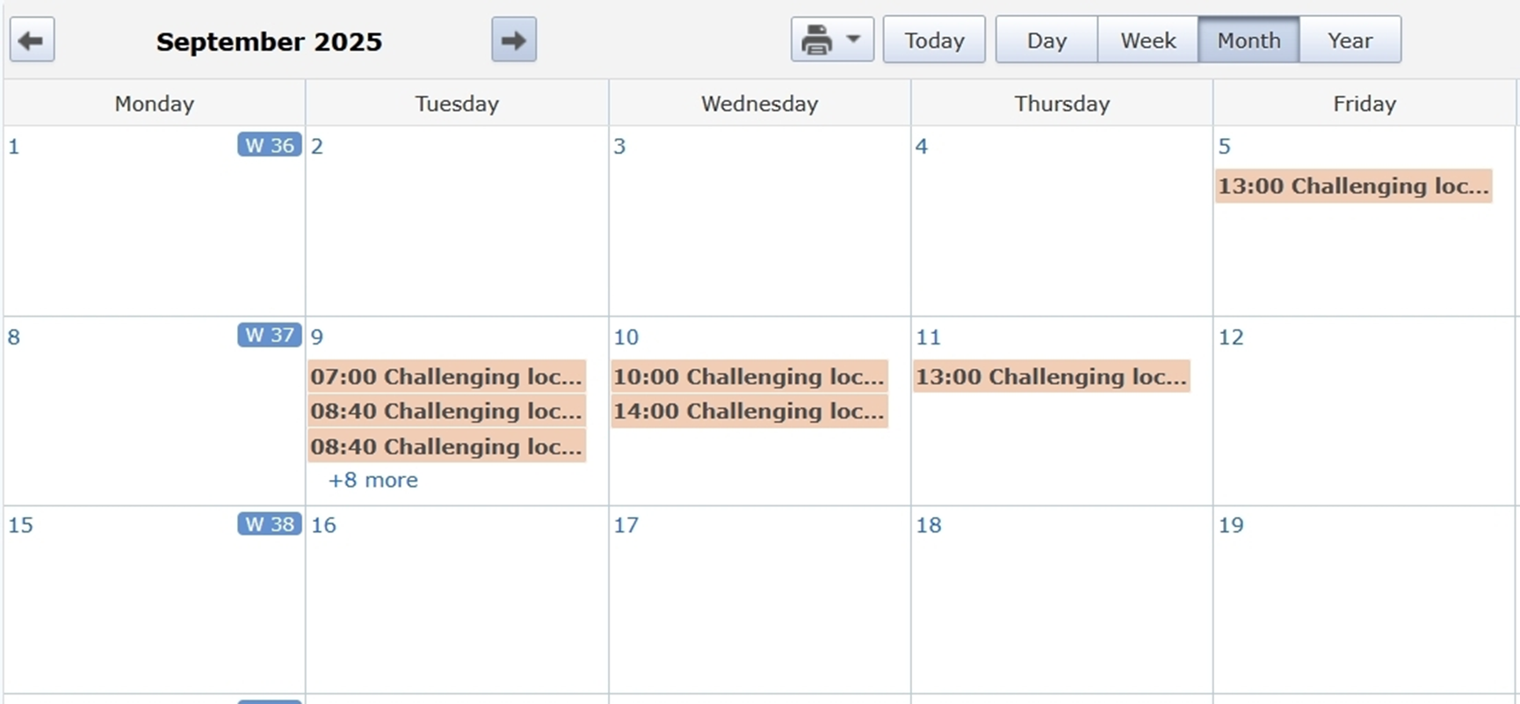Expand the +8 more events link
Viewport: 1520px width, 704px height.
point(373,480)
